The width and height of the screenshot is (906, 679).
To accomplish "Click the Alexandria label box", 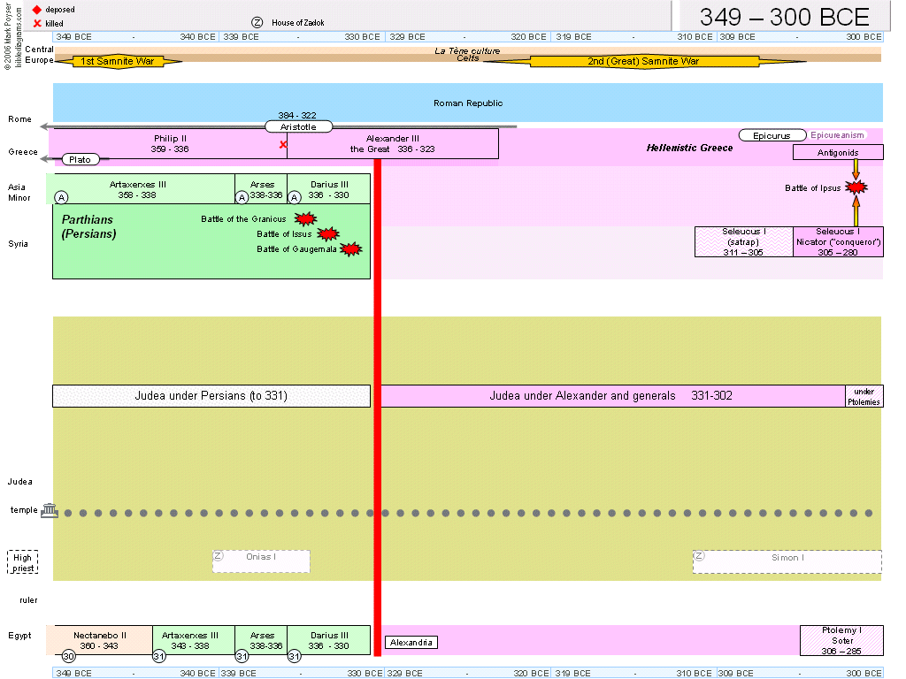I will tap(411, 642).
